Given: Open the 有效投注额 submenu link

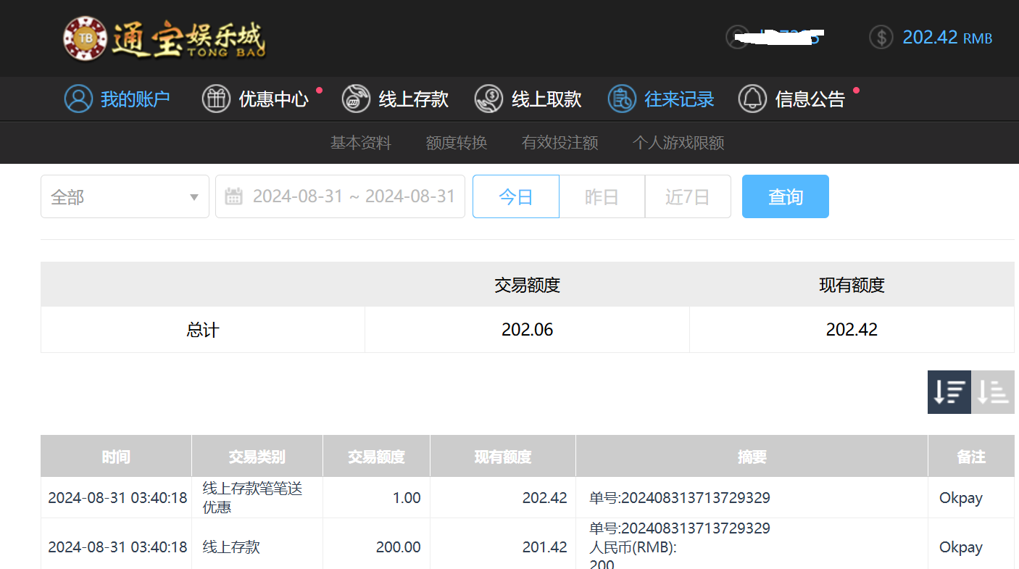Looking at the screenshot, I should pyautogui.click(x=560, y=143).
